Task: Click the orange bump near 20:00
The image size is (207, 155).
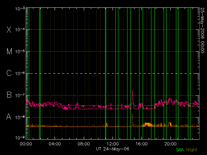Action: pyautogui.click(x=170, y=124)
